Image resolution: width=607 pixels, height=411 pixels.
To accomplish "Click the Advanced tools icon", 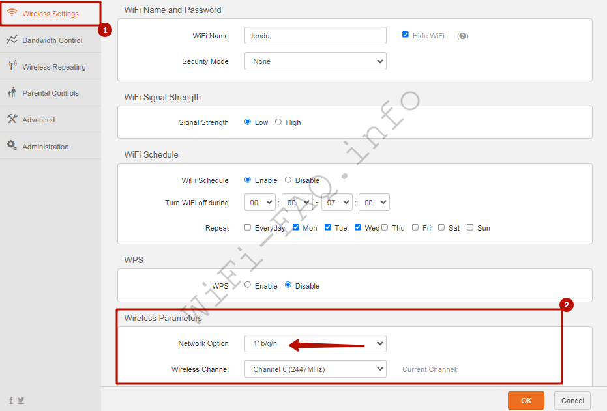I will 12,119.
